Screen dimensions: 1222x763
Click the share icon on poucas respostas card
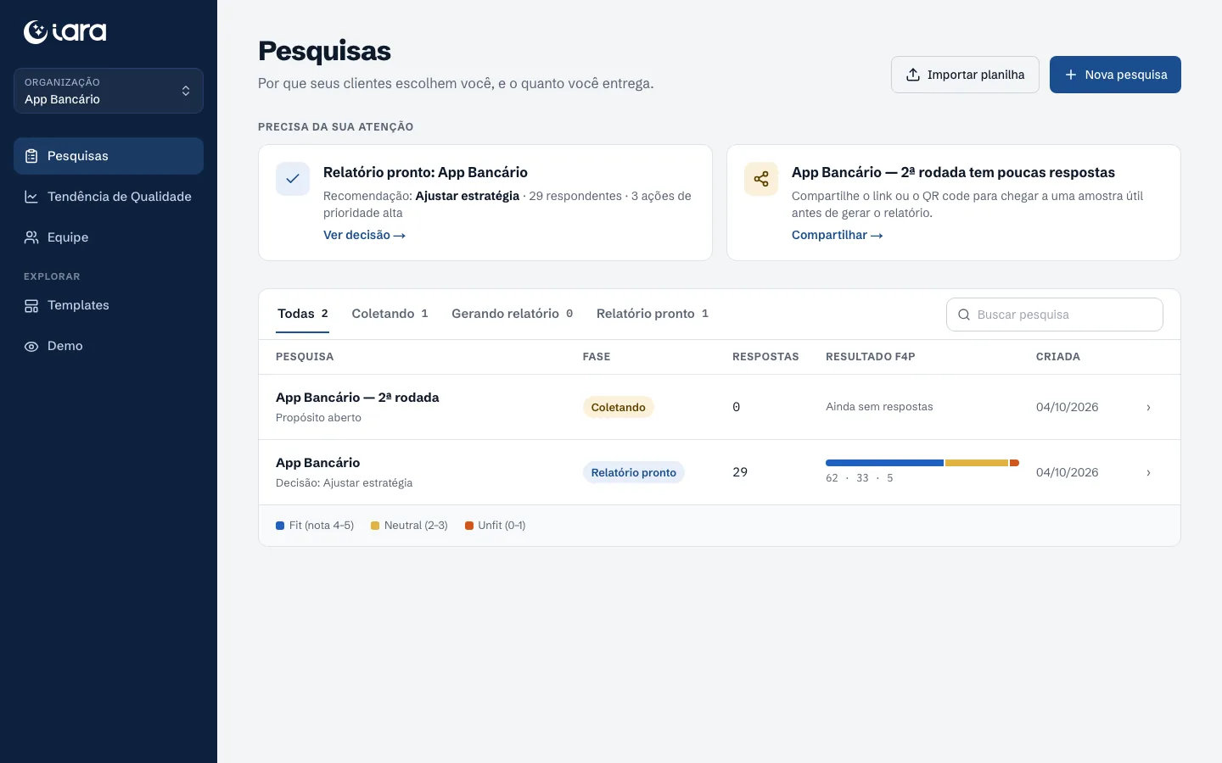pyautogui.click(x=761, y=179)
